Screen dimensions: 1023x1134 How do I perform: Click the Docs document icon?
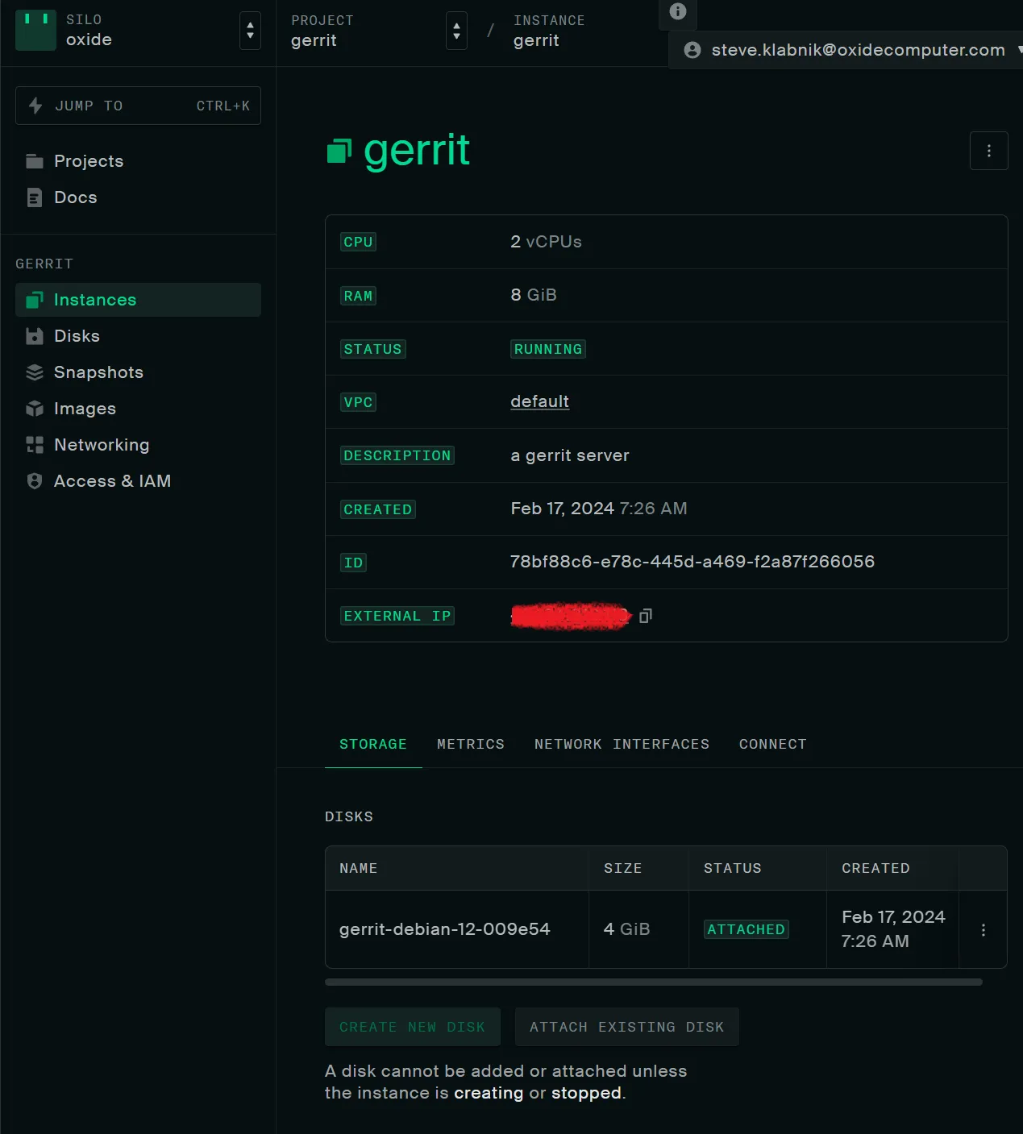coord(34,197)
